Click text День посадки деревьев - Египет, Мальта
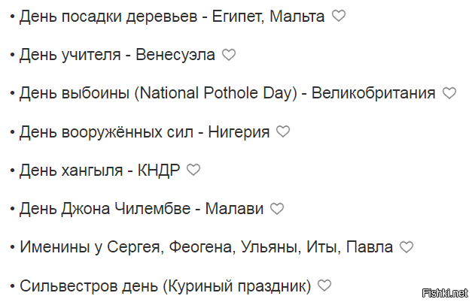The width and height of the screenshot is (472, 302). point(172,17)
